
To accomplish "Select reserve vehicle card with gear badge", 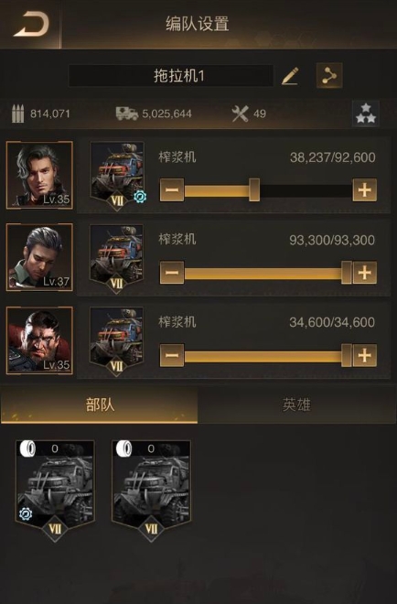I will [55, 490].
